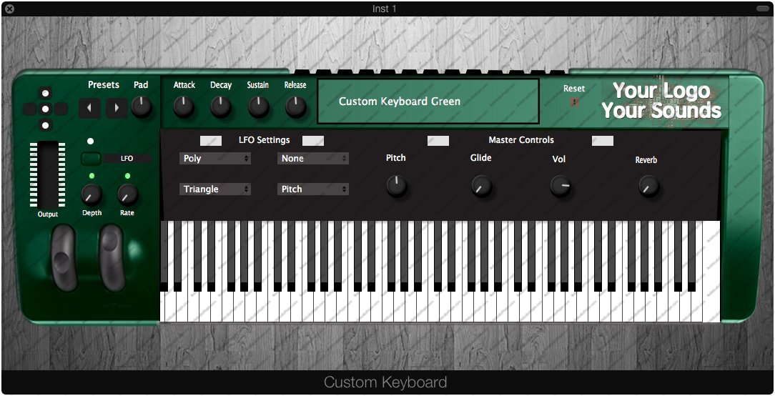Screen dimensions: 775x396
Task: Open the Pitch LFO target dropdown
Action: point(313,189)
